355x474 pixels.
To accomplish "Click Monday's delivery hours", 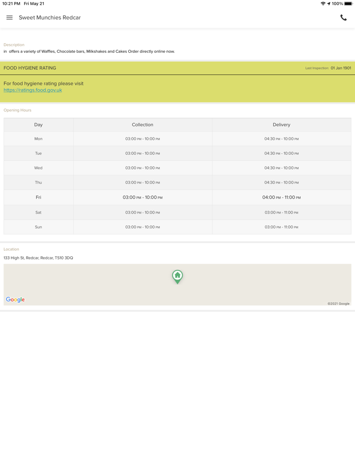I will [x=281, y=139].
